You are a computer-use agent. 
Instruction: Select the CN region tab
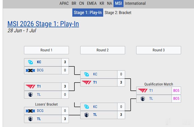82,3
